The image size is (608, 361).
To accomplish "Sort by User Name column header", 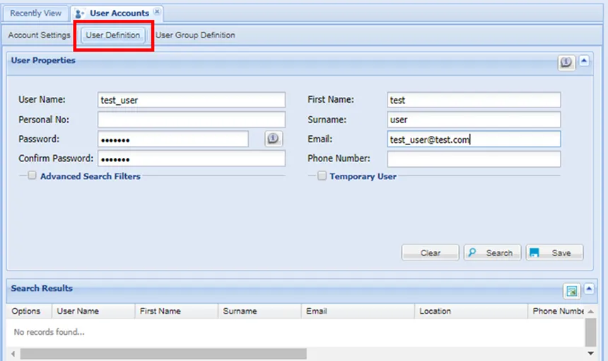I will (x=93, y=311).
